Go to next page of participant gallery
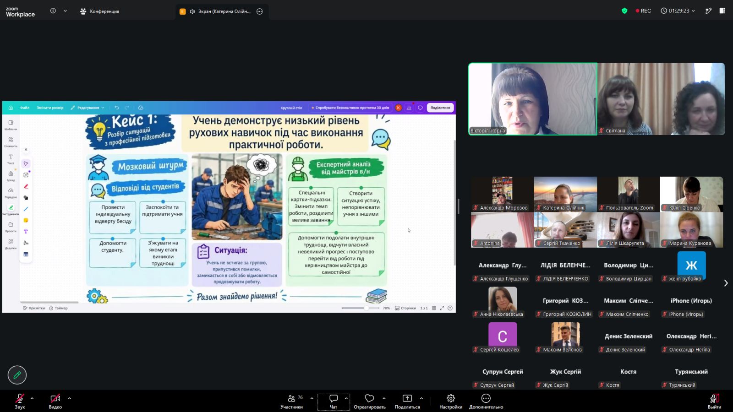 (726, 283)
